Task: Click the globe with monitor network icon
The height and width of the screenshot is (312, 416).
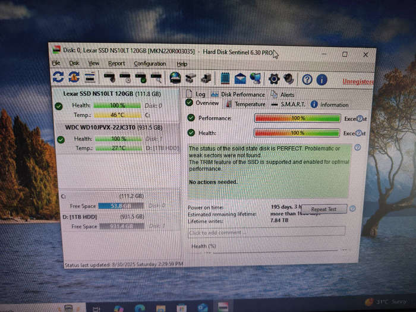Action: coord(256,79)
